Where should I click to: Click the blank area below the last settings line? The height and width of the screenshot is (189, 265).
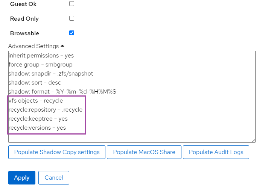pyautogui.click(x=132, y=138)
